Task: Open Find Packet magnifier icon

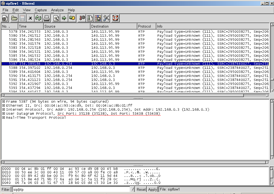Action: coord(56,18)
